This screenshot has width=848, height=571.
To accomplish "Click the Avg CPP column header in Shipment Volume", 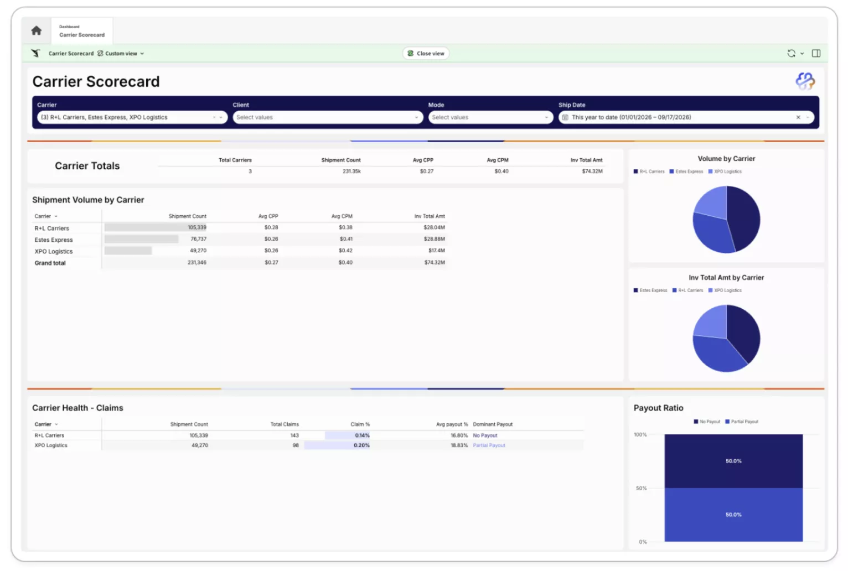I will tap(268, 216).
